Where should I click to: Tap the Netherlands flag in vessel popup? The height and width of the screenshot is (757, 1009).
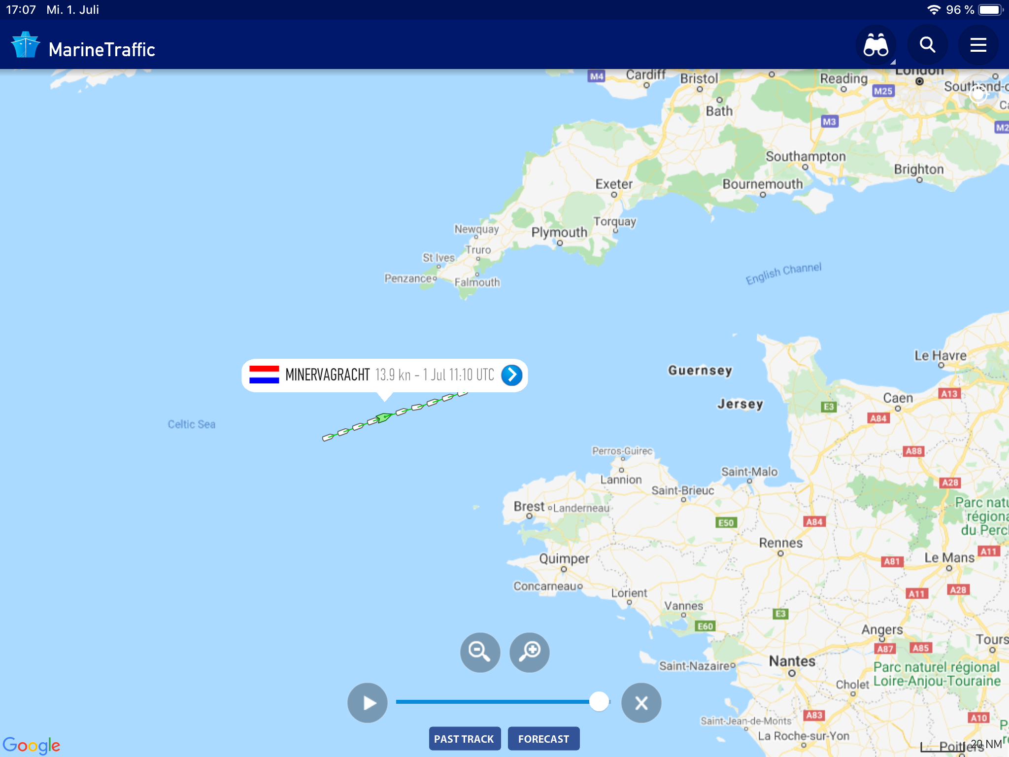[264, 375]
